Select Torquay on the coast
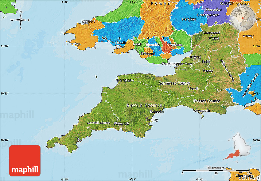The width and height of the screenshot is (261, 181). (x=152, y=120)
